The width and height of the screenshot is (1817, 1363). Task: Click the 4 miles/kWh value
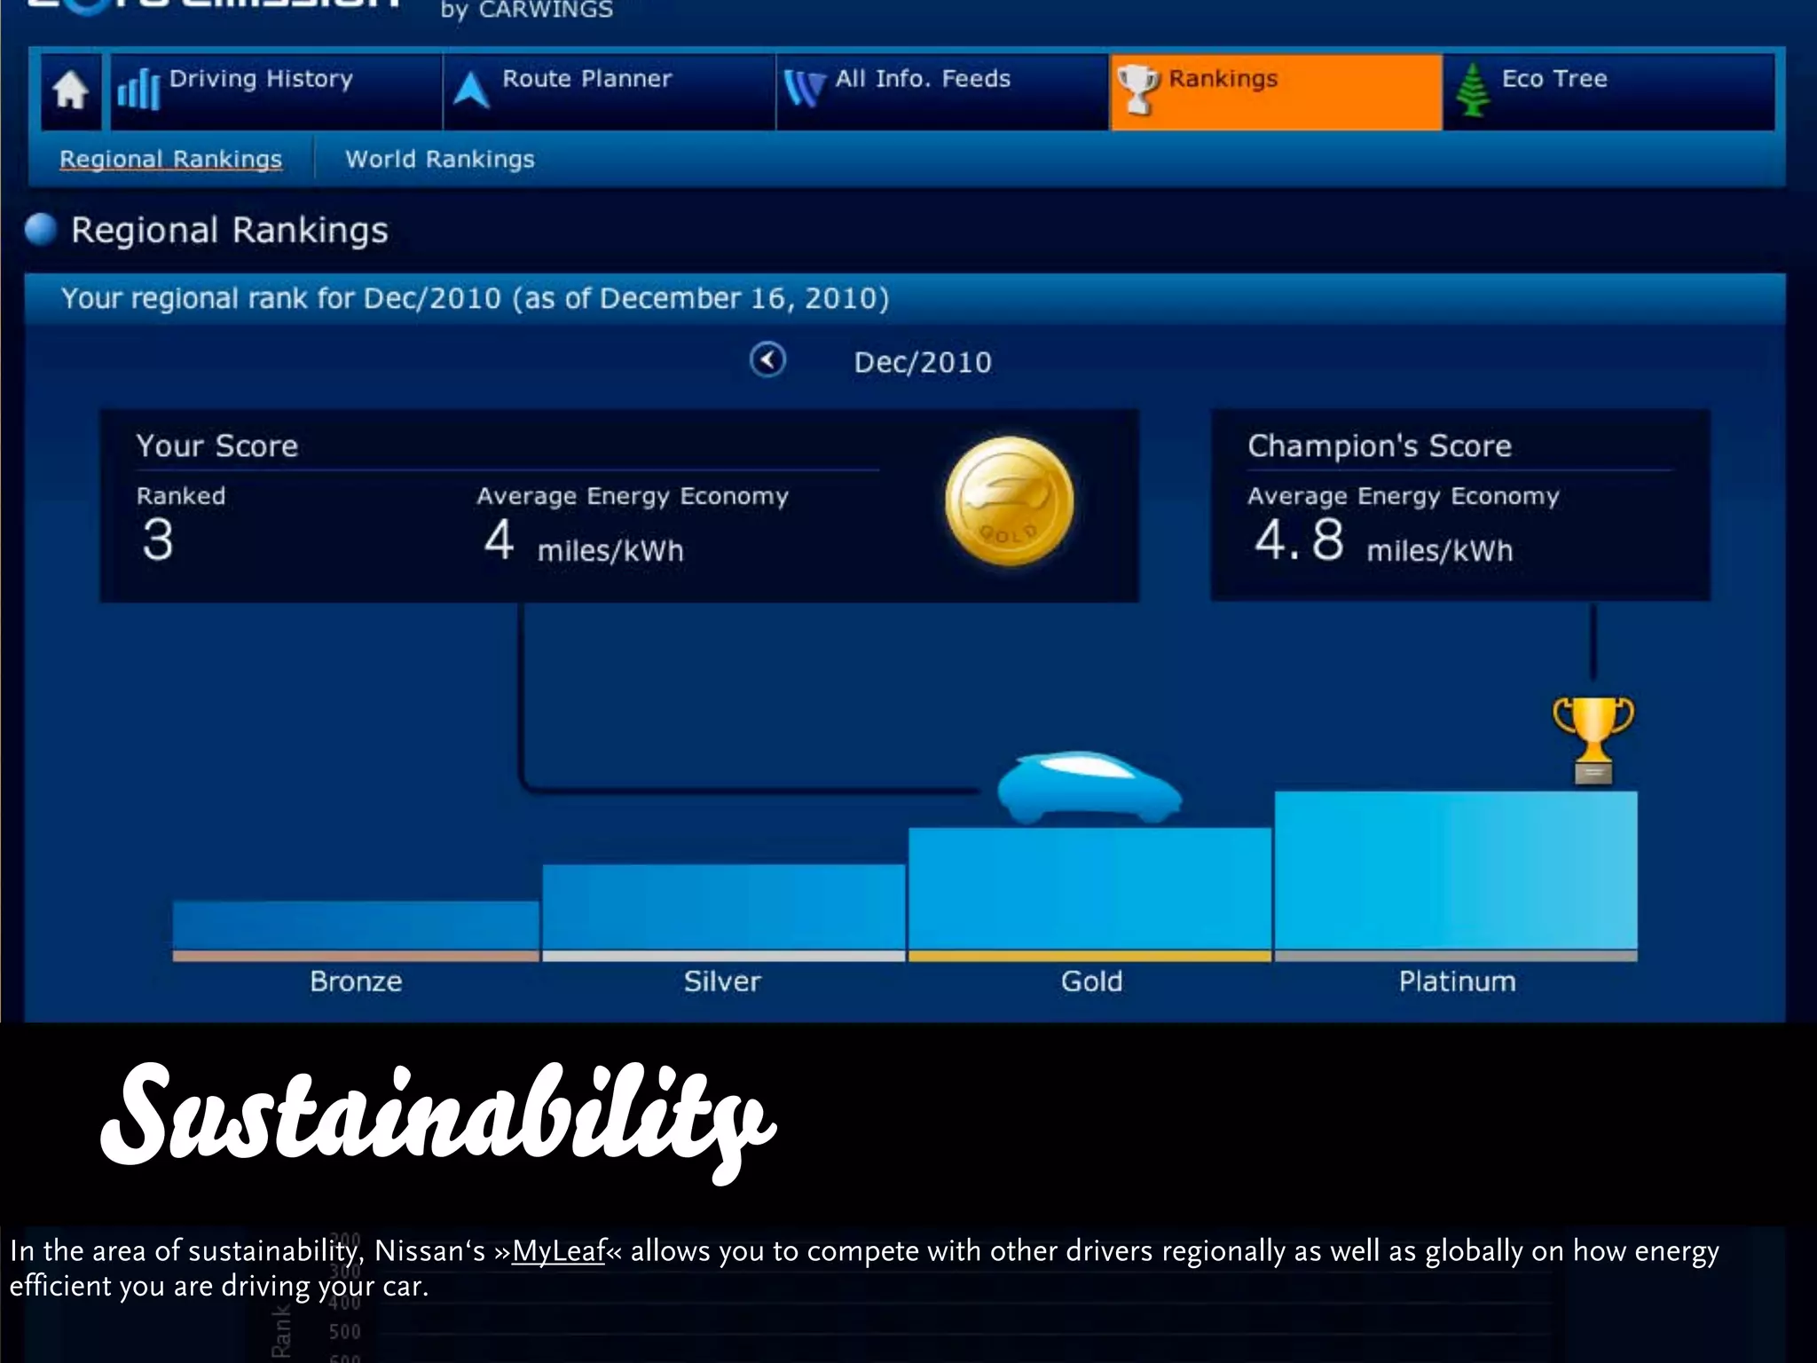point(584,541)
